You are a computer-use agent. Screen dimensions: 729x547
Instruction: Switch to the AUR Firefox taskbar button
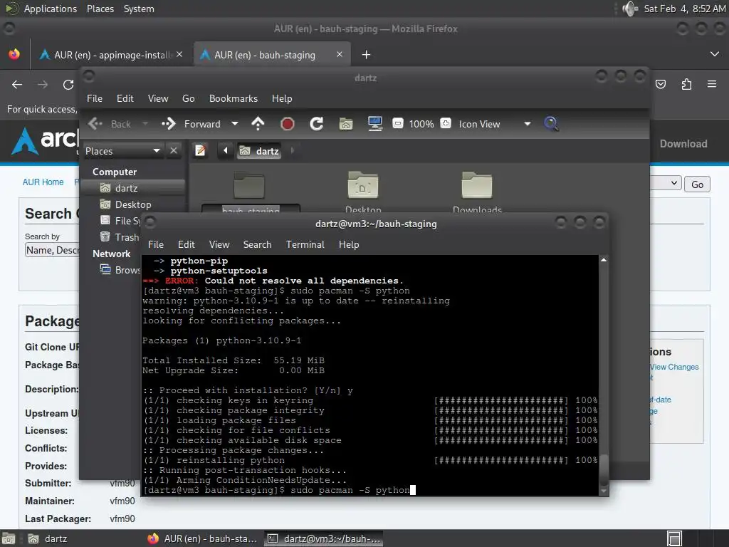coord(203,539)
